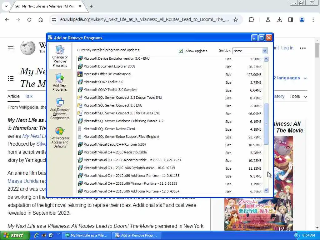Launch Internet Explorer from quick launch
Image resolution: width=320 pixels, height=240 pixels.
pyautogui.click(x=37, y=235)
